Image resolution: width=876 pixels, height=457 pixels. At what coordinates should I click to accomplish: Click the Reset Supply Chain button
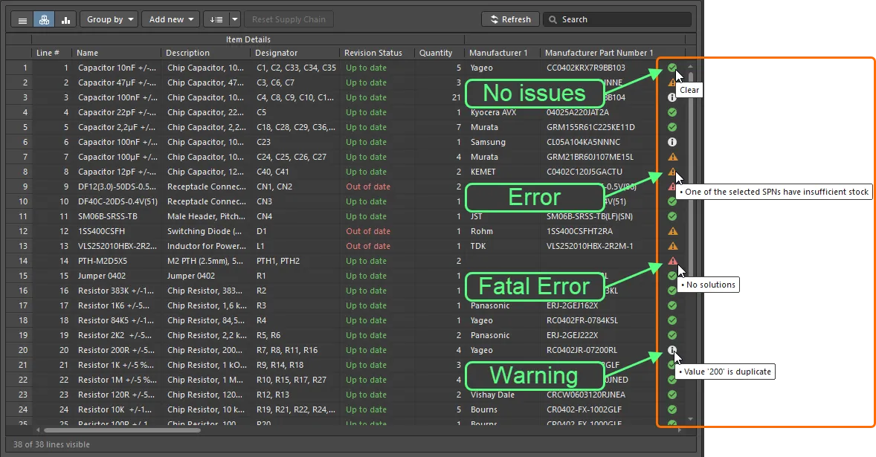(x=289, y=20)
